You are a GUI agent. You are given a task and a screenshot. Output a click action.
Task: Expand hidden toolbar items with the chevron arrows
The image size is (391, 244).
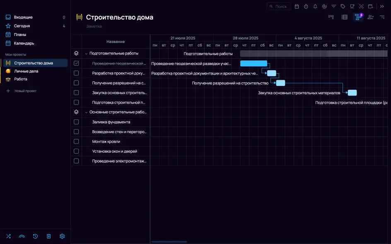click(382, 6)
